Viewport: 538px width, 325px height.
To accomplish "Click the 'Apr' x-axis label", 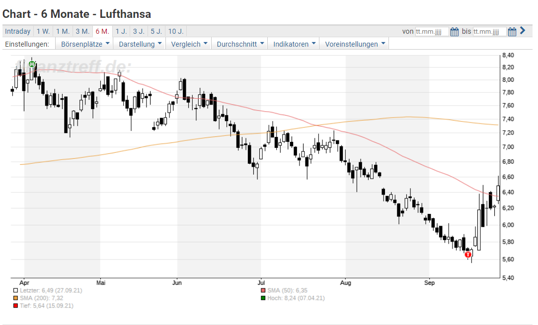I will point(24,283).
